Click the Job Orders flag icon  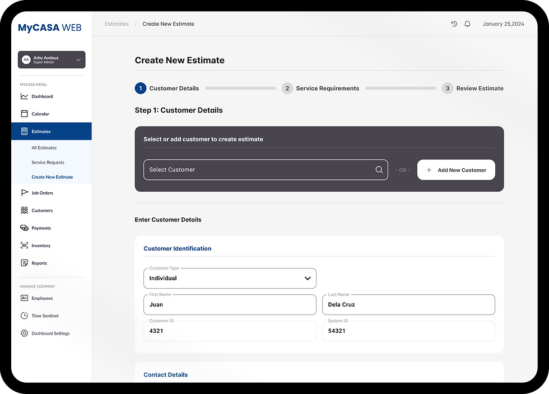click(25, 193)
